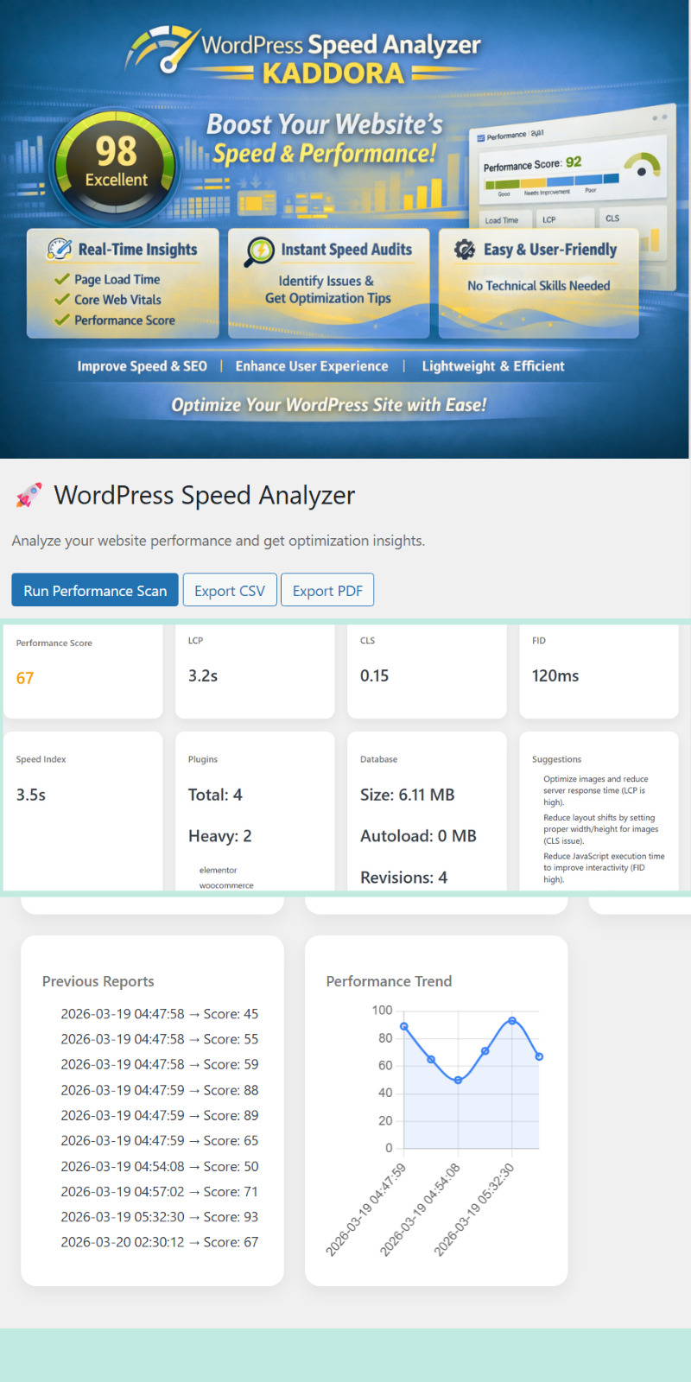Select the report with Score: 55

160,1039
